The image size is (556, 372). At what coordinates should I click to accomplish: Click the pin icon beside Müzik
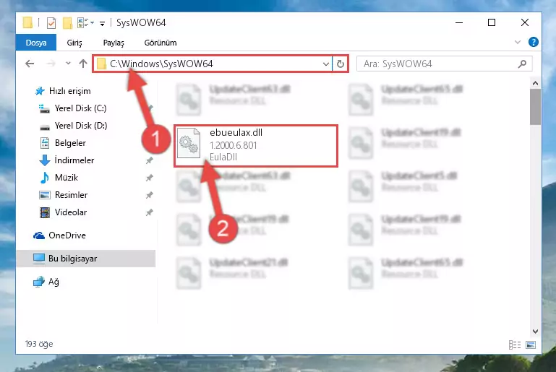(x=149, y=178)
